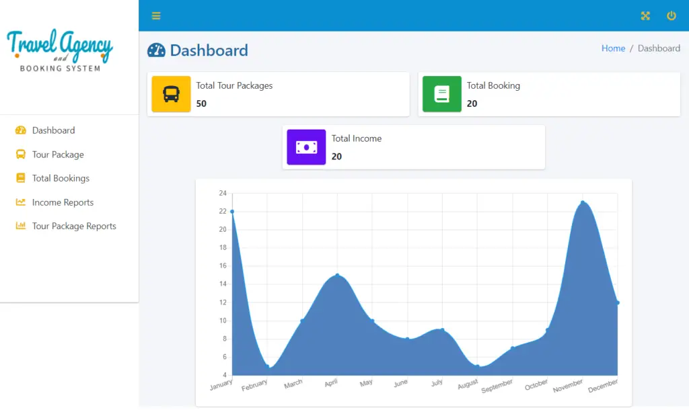Click the November peak data point

[583, 202]
